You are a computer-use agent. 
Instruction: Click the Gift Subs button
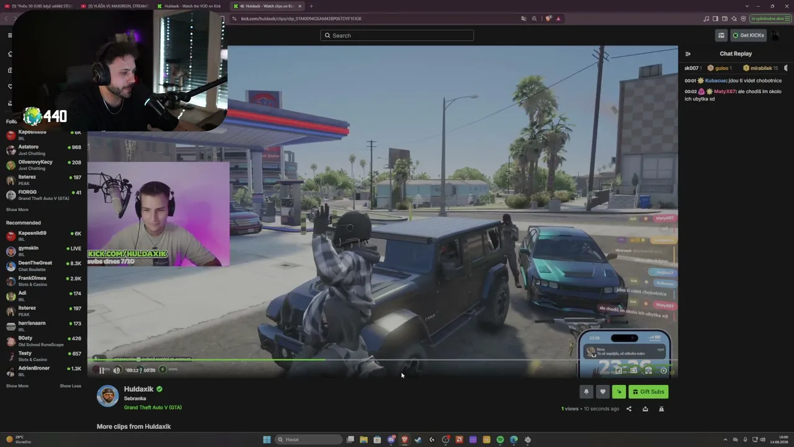648,392
